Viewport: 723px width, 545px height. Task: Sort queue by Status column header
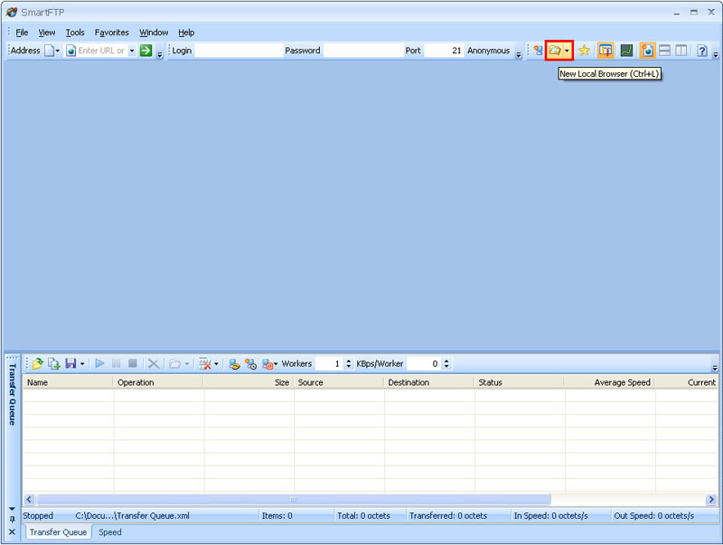coord(519,382)
